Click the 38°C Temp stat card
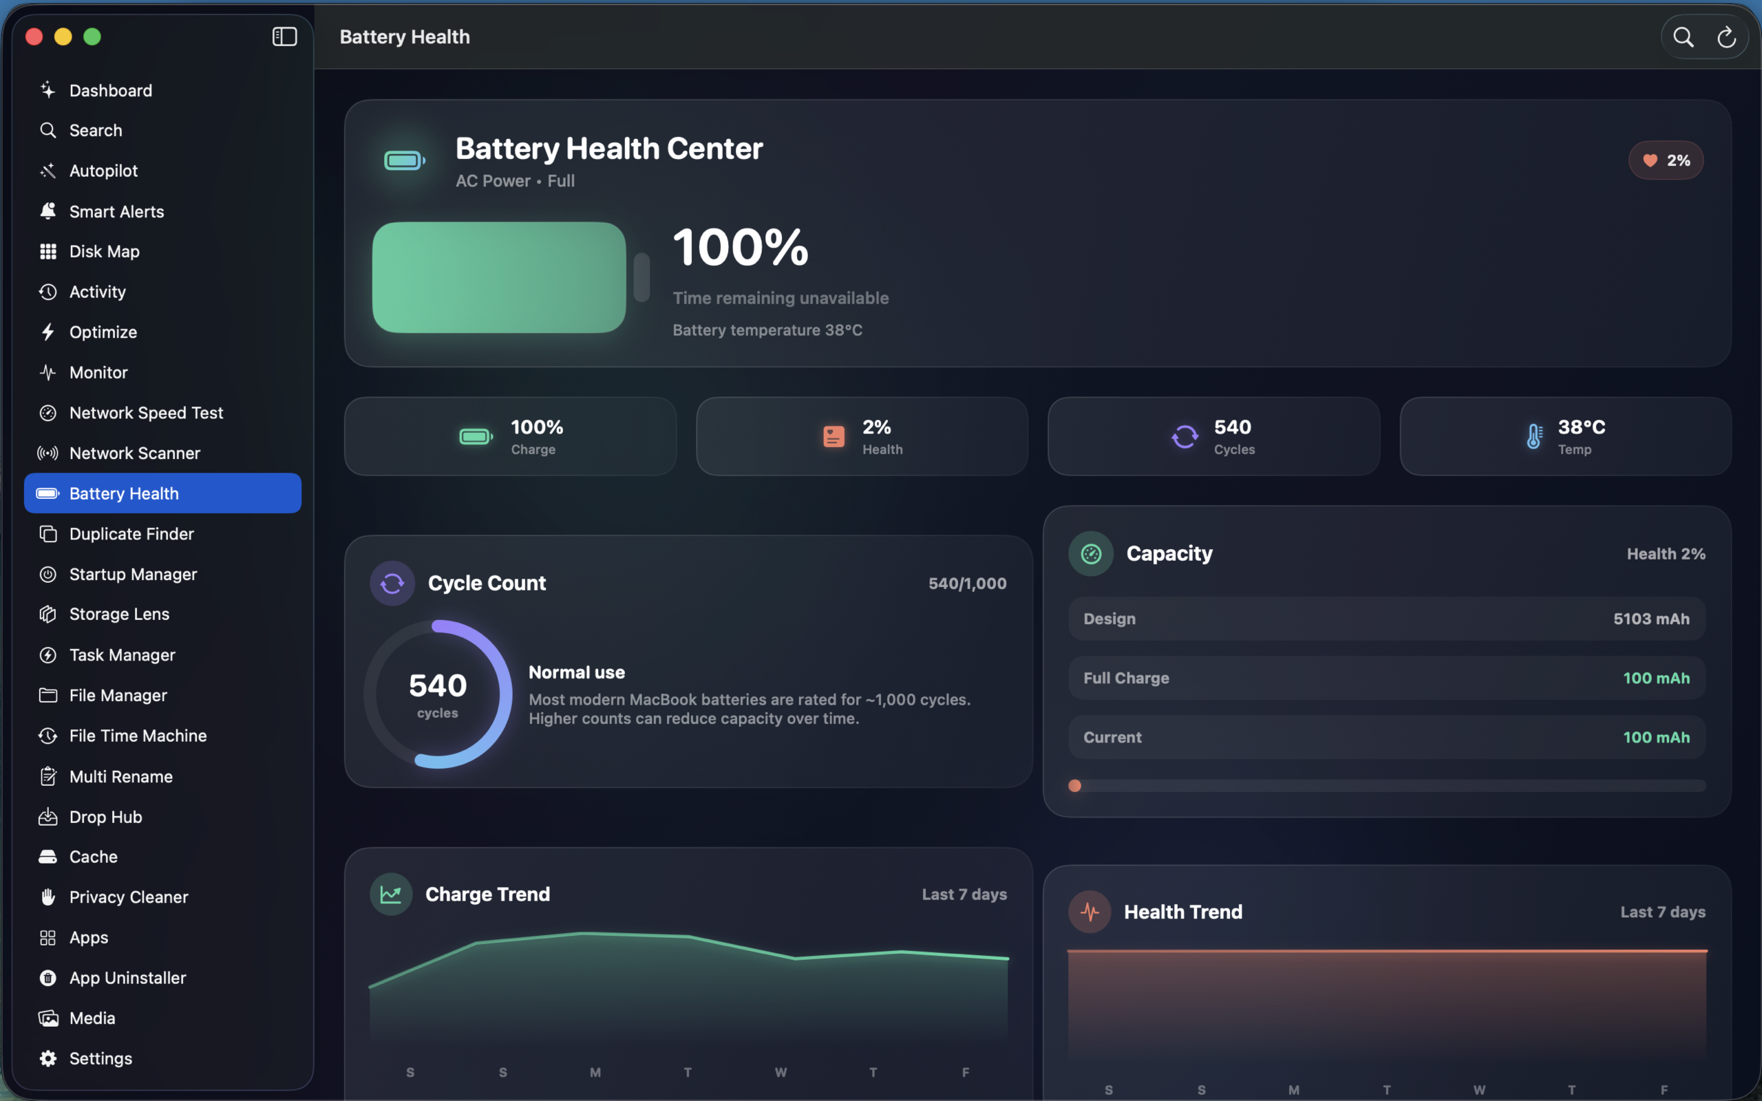The image size is (1762, 1101). 1565,436
